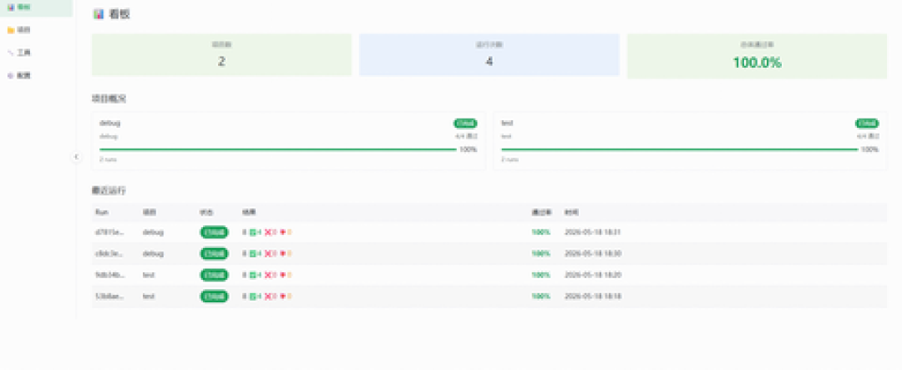Click the status badge on test project card

click(x=867, y=123)
